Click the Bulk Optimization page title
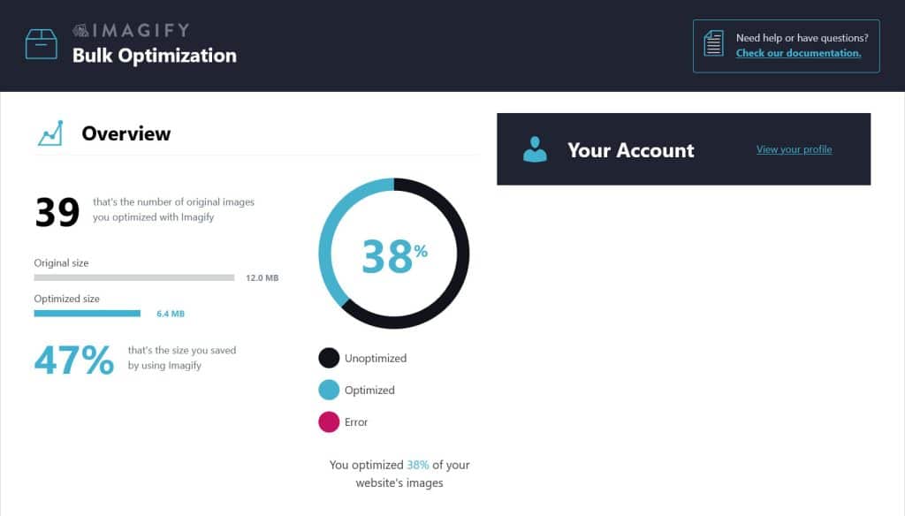Image resolution: width=905 pixels, height=516 pixels. pos(155,56)
